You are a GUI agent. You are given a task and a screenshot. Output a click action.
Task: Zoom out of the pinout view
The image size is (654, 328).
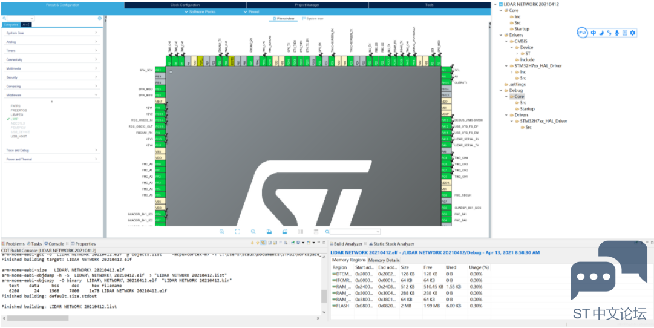tap(253, 232)
